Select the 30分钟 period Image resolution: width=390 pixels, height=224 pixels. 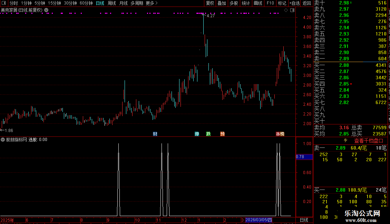point(70,3)
